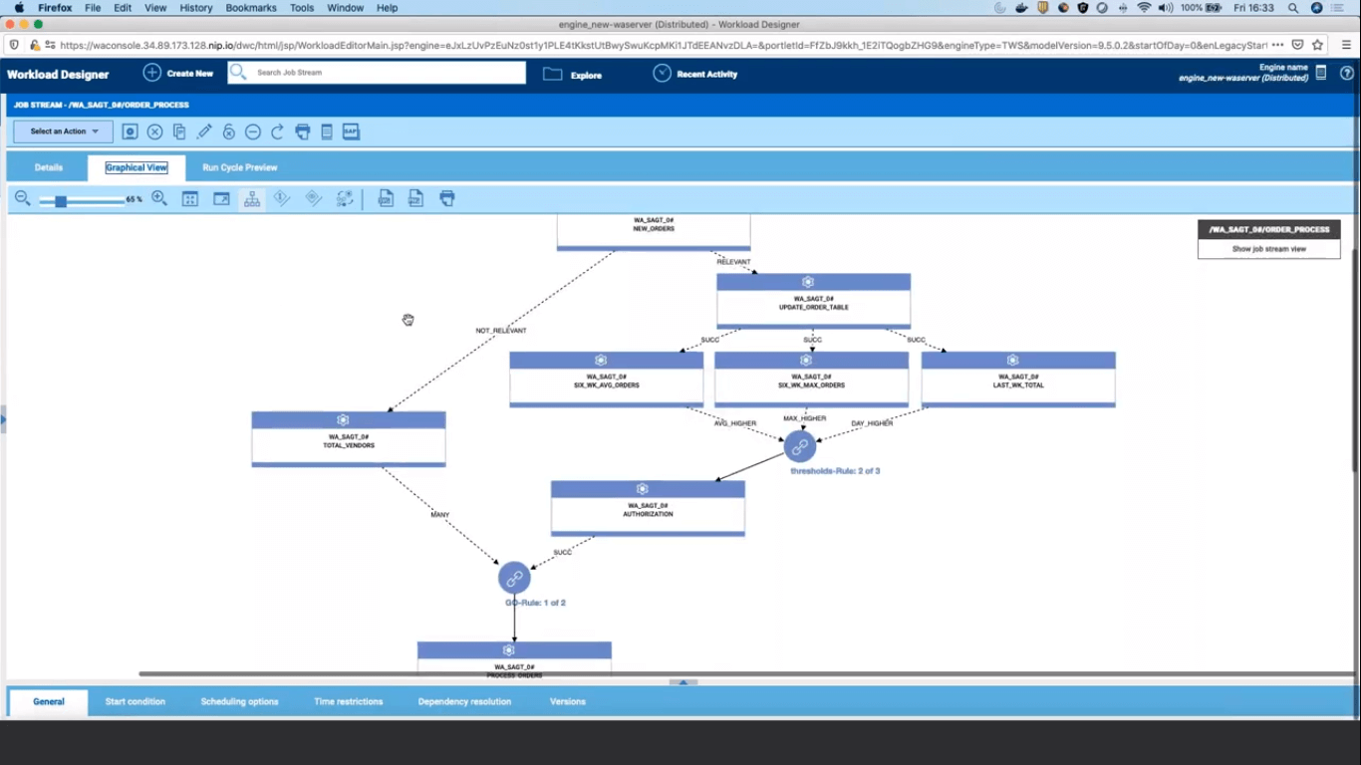Screen dimensions: 1361x765
Task: Click the fit to view icon
Action: point(190,199)
